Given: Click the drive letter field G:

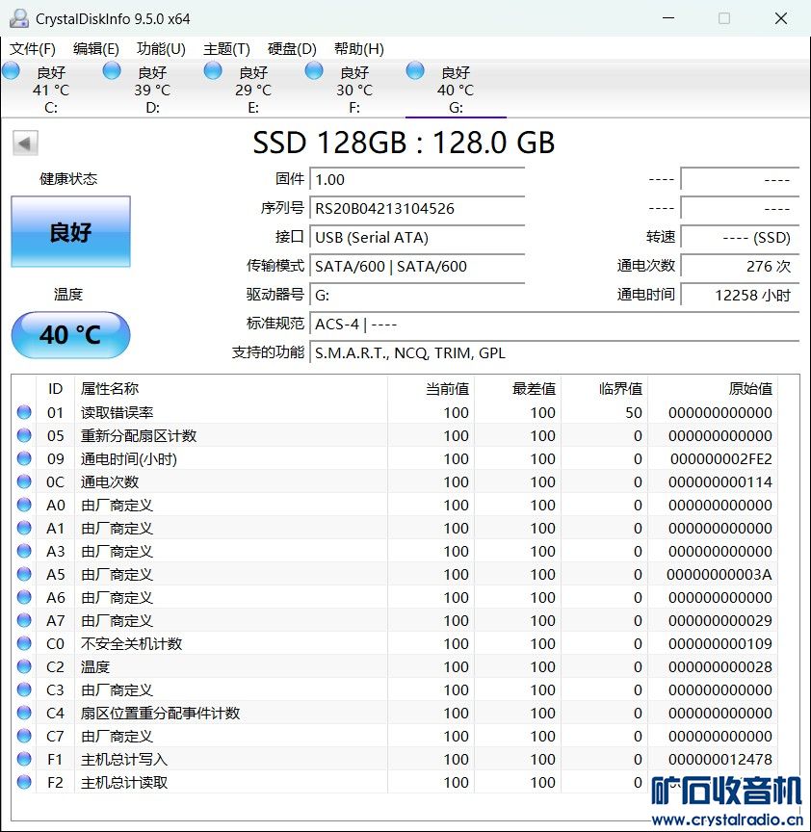Looking at the screenshot, I should click(417, 295).
